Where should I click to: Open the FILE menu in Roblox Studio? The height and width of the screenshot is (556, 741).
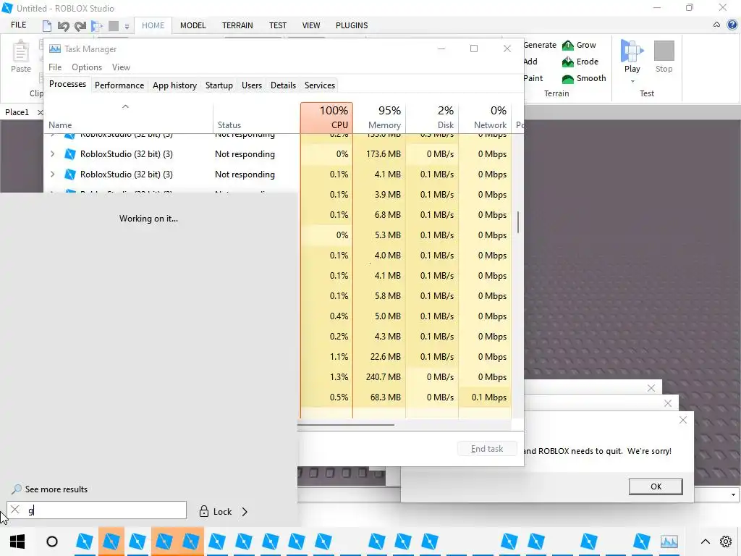(x=18, y=25)
